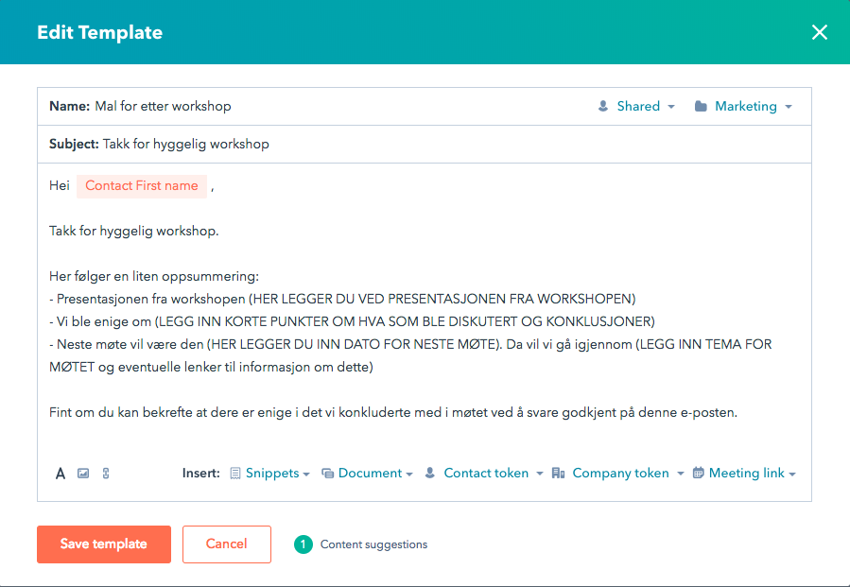Close the Edit Template dialog
Screen dimensions: 850x587
[820, 32]
